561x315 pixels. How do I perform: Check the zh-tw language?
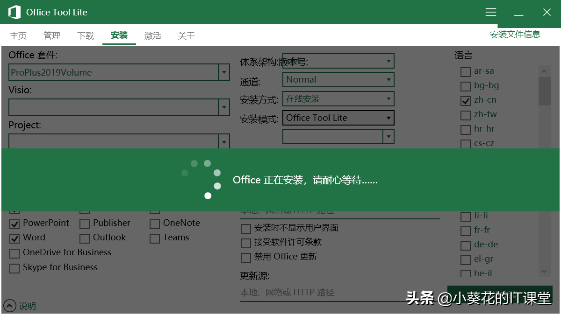(466, 115)
